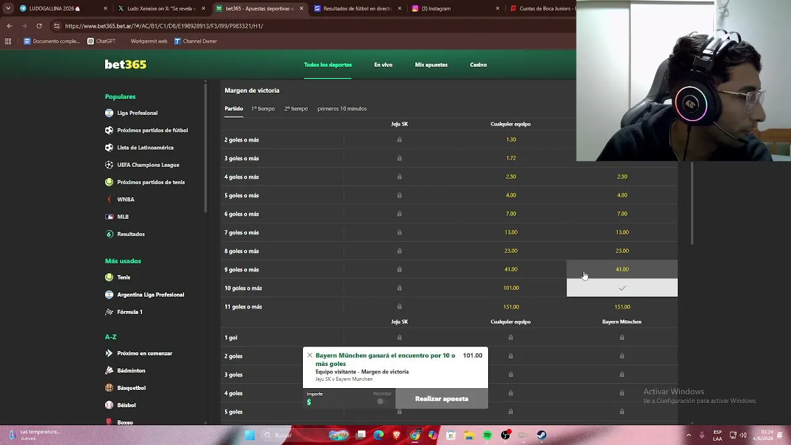Click the Béisbol icon
791x445 pixels.
click(x=109, y=405)
